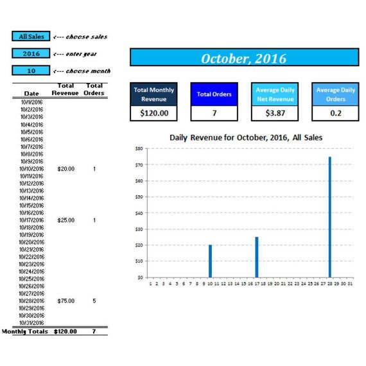Select the $3.87 average revenue value
The image size is (366, 366).
pos(275,113)
